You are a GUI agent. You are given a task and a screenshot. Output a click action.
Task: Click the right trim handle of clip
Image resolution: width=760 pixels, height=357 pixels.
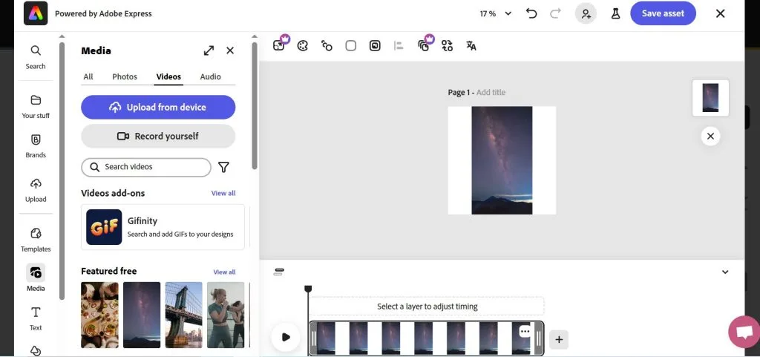pyautogui.click(x=539, y=338)
